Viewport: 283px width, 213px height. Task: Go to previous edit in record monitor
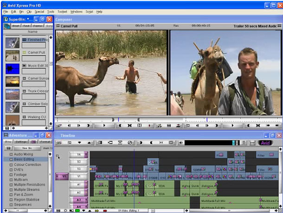pos(268,125)
